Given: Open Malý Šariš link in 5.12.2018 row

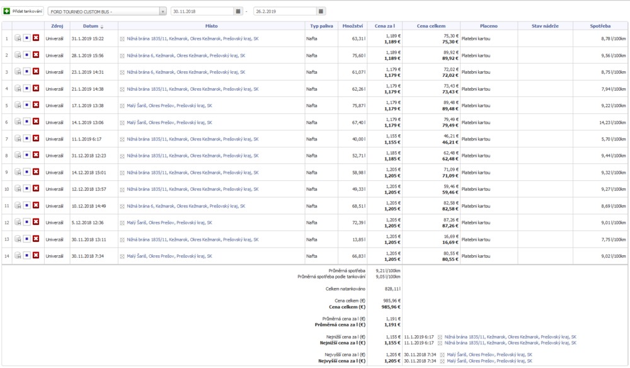Looking at the screenshot, I should [x=169, y=222].
